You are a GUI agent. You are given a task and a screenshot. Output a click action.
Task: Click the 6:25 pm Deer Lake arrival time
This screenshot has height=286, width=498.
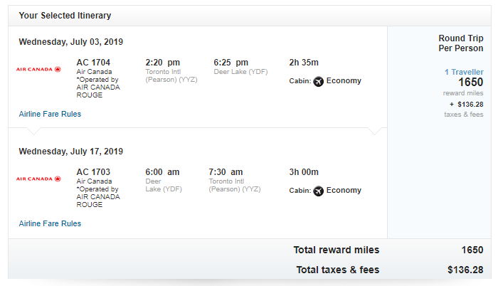tap(231, 63)
